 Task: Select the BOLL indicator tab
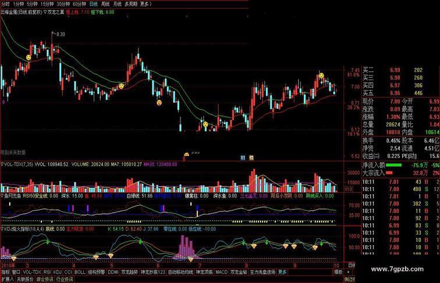(x=80, y=272)
